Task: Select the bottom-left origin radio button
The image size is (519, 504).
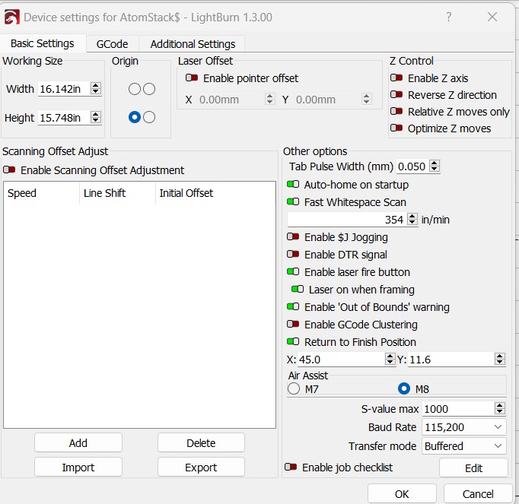Action: pos(135,117)
